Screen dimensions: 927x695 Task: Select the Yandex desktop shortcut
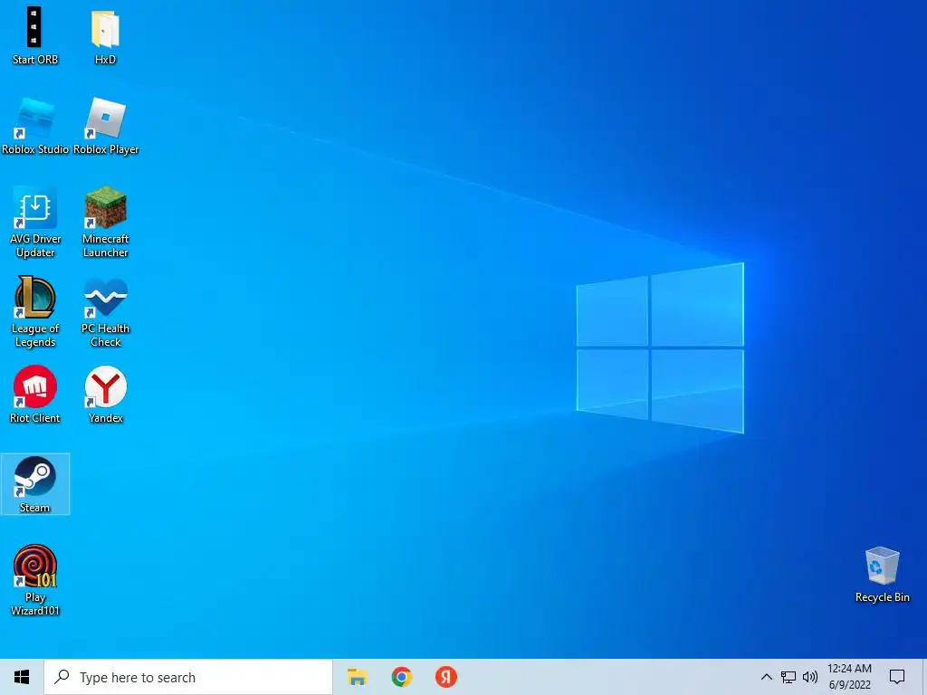(x=105, y=395)
